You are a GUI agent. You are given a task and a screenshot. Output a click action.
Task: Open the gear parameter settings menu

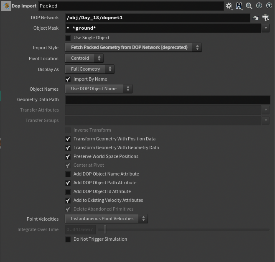pyautogui.click(x=229, y=6)
